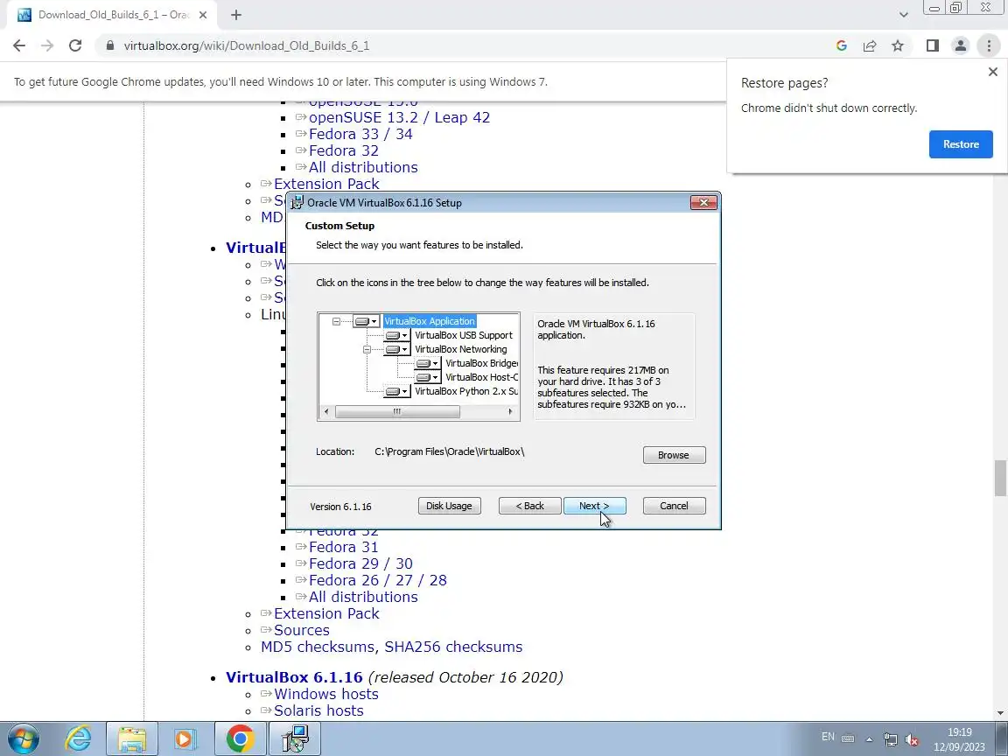
Task: Select VirtualBox USB Support tree item
Action: [x=464, y=336]
